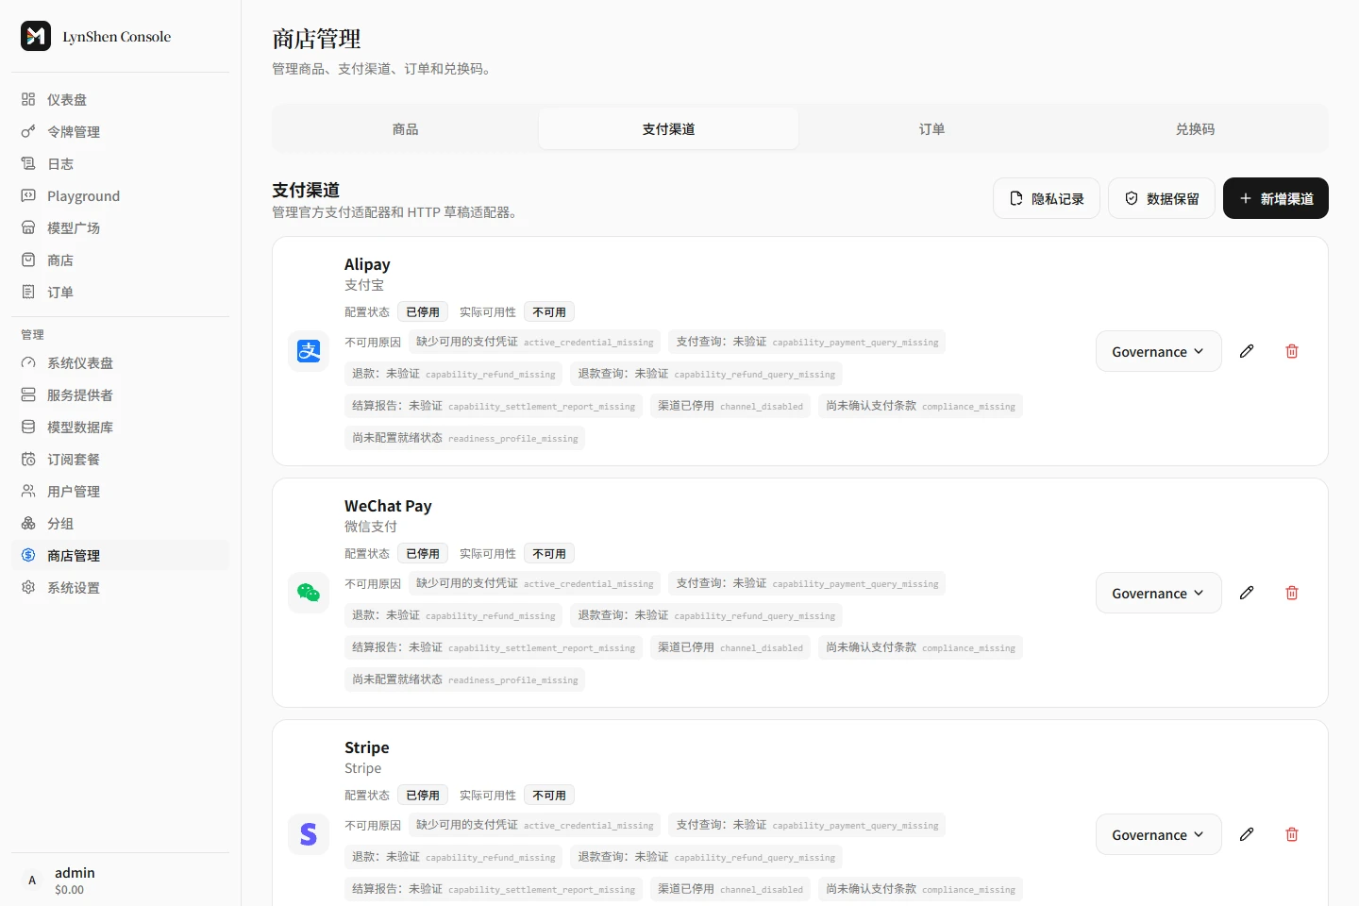Expand the Governance dropdown for Stripe
The image size is (1359, 906).
point(1158,834)
